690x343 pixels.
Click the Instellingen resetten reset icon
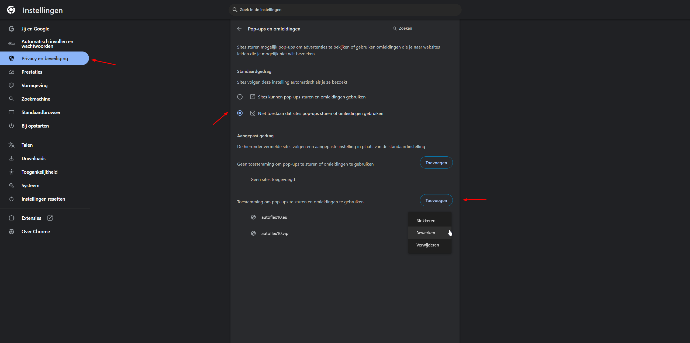11,199
